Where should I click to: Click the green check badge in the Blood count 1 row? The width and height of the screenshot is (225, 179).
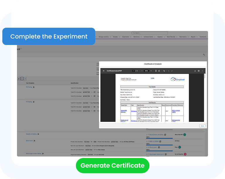coord(180,147)
